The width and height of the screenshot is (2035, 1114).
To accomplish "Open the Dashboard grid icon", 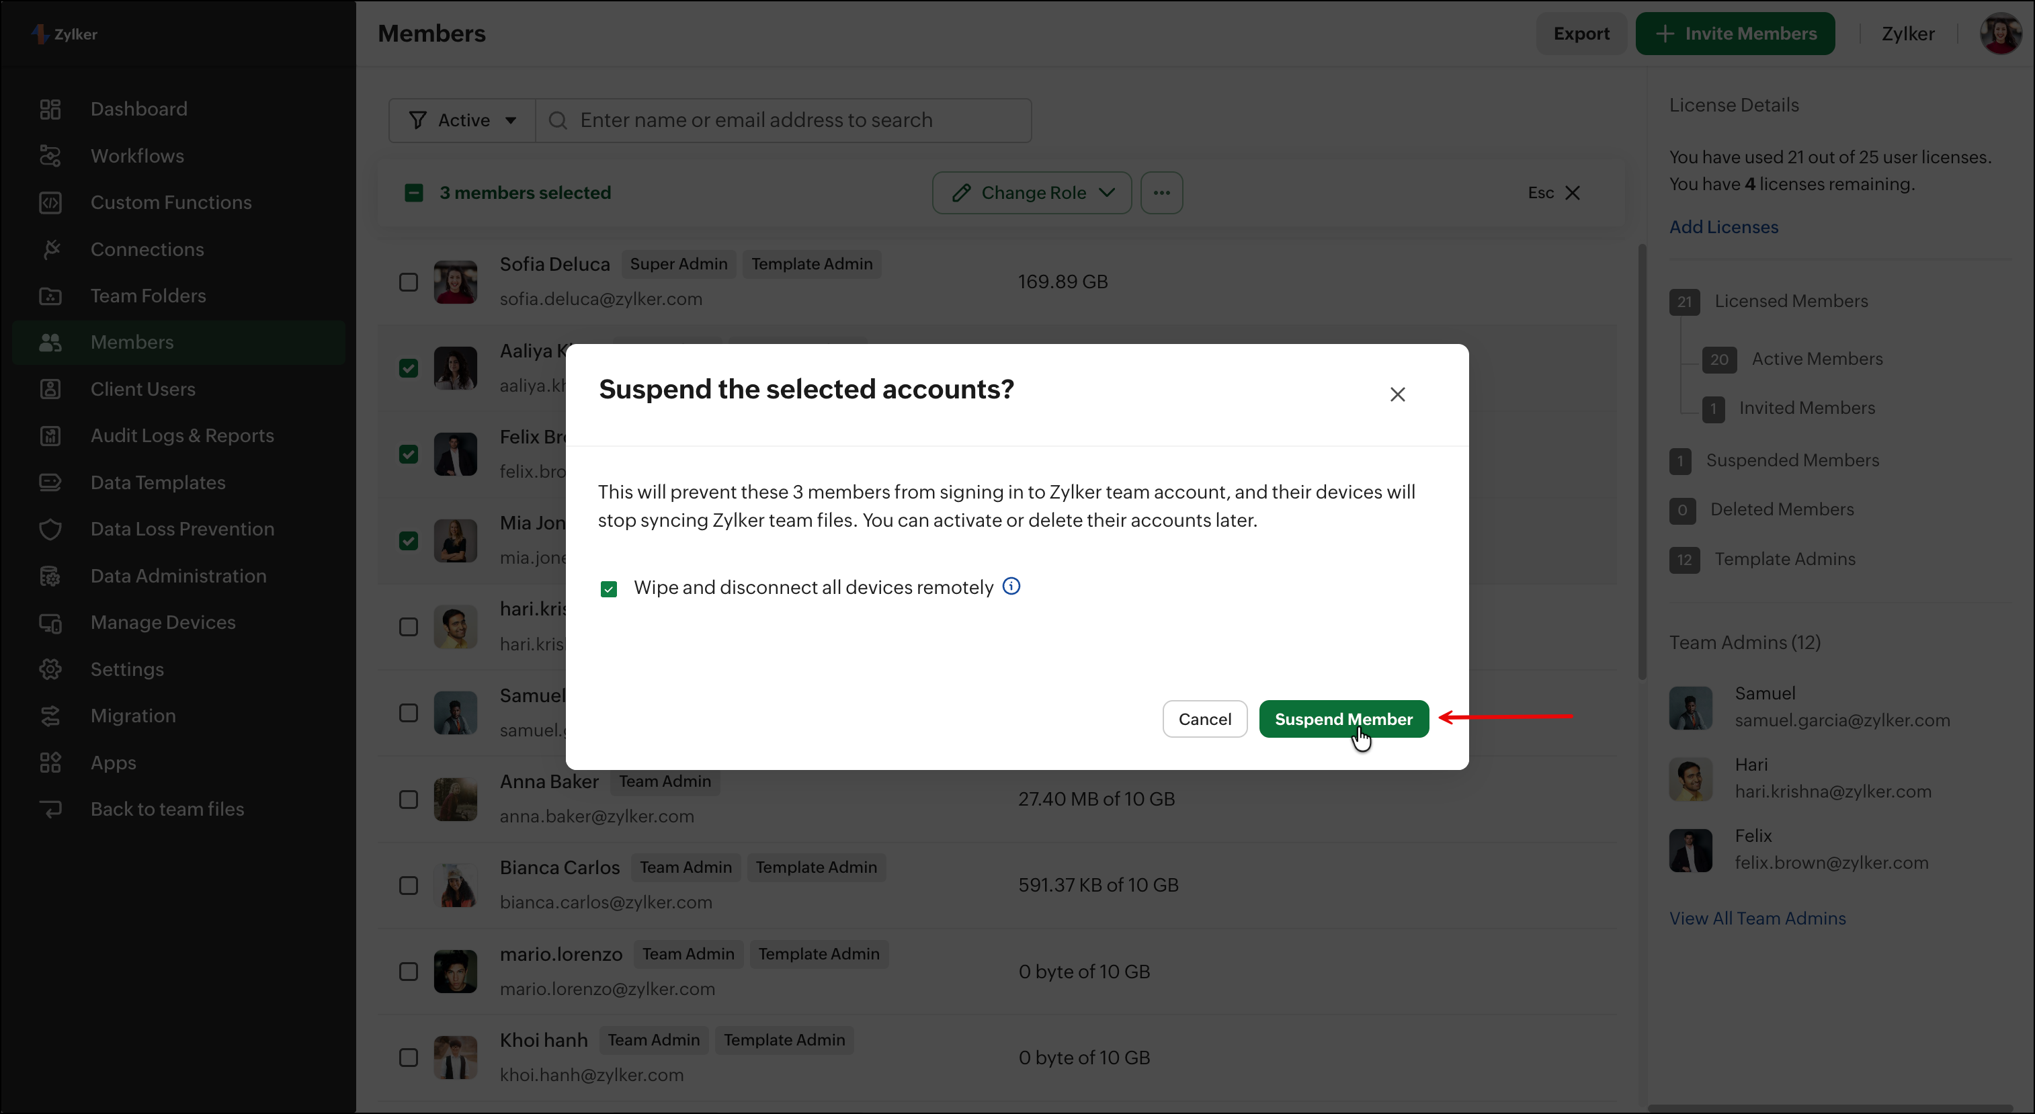I will pos(50,109).
